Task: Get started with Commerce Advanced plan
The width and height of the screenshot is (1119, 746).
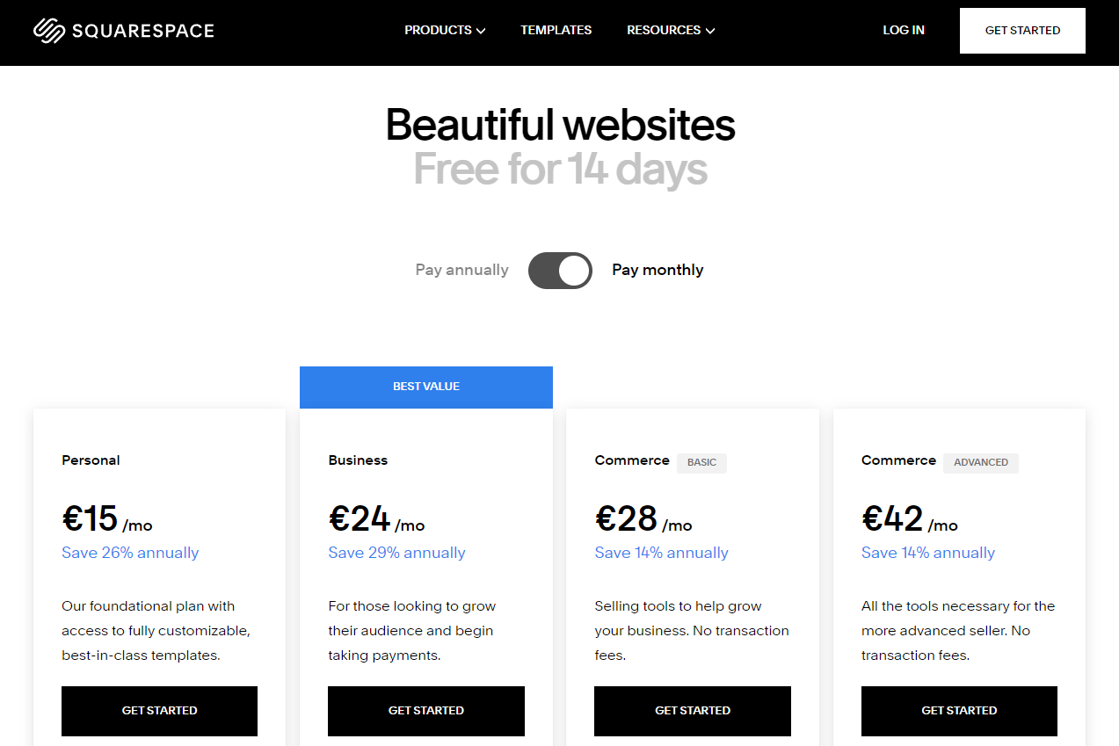Action: tap(958, 710)
